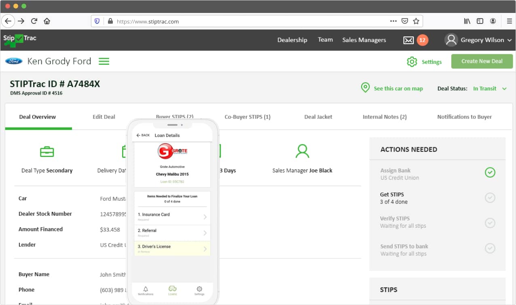Open the green dealership hamburger menu

point(104,61)
